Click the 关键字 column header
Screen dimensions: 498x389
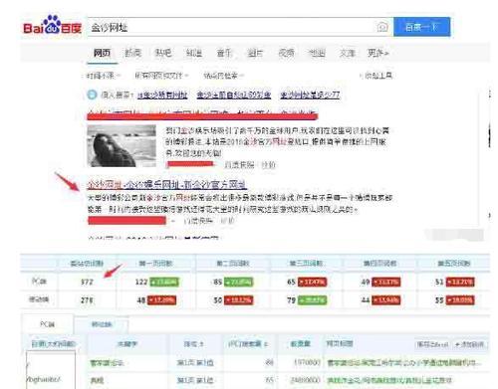(x=127, y=344)
